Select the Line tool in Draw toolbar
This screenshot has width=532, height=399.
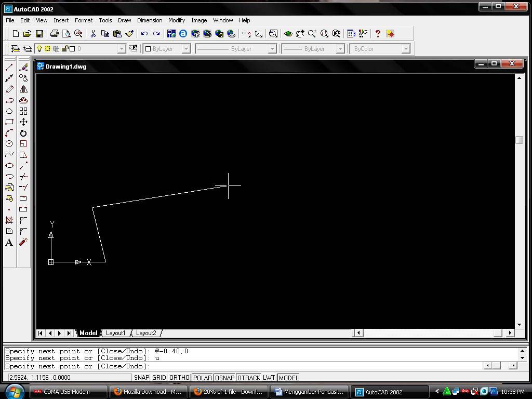pos(9,67)
